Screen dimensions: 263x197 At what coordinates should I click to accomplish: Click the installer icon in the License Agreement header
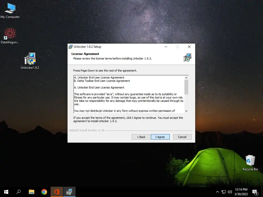click(187, 57)
